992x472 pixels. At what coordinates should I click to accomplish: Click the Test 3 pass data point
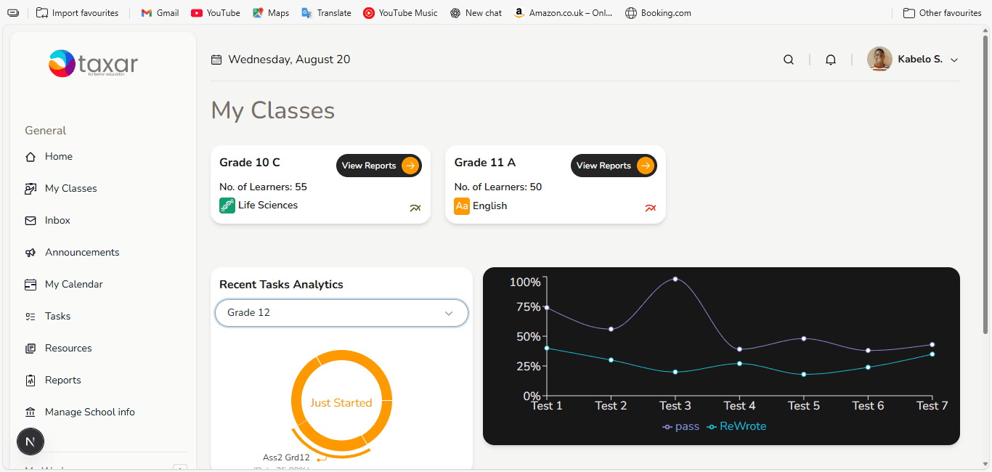click(675, 279)
